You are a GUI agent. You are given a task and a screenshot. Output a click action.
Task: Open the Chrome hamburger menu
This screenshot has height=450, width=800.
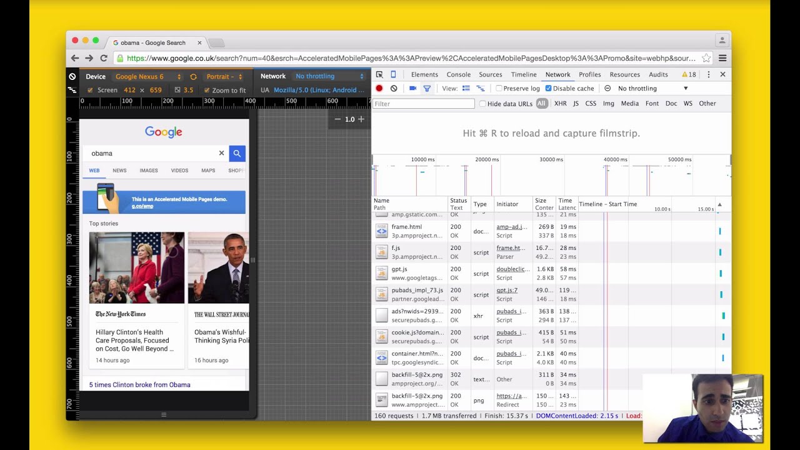click(x=722, y=58)
